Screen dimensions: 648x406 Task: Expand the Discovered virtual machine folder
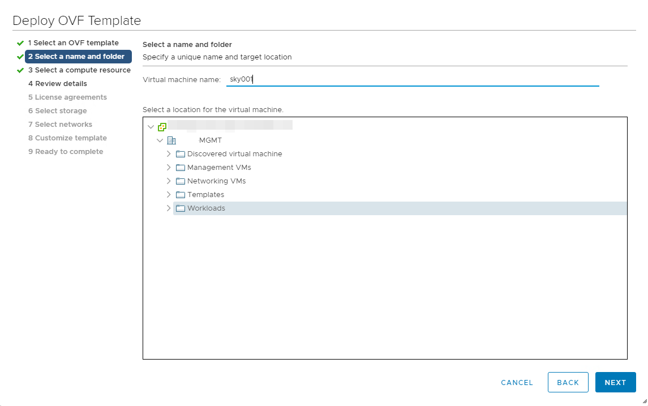pos(169,154)
